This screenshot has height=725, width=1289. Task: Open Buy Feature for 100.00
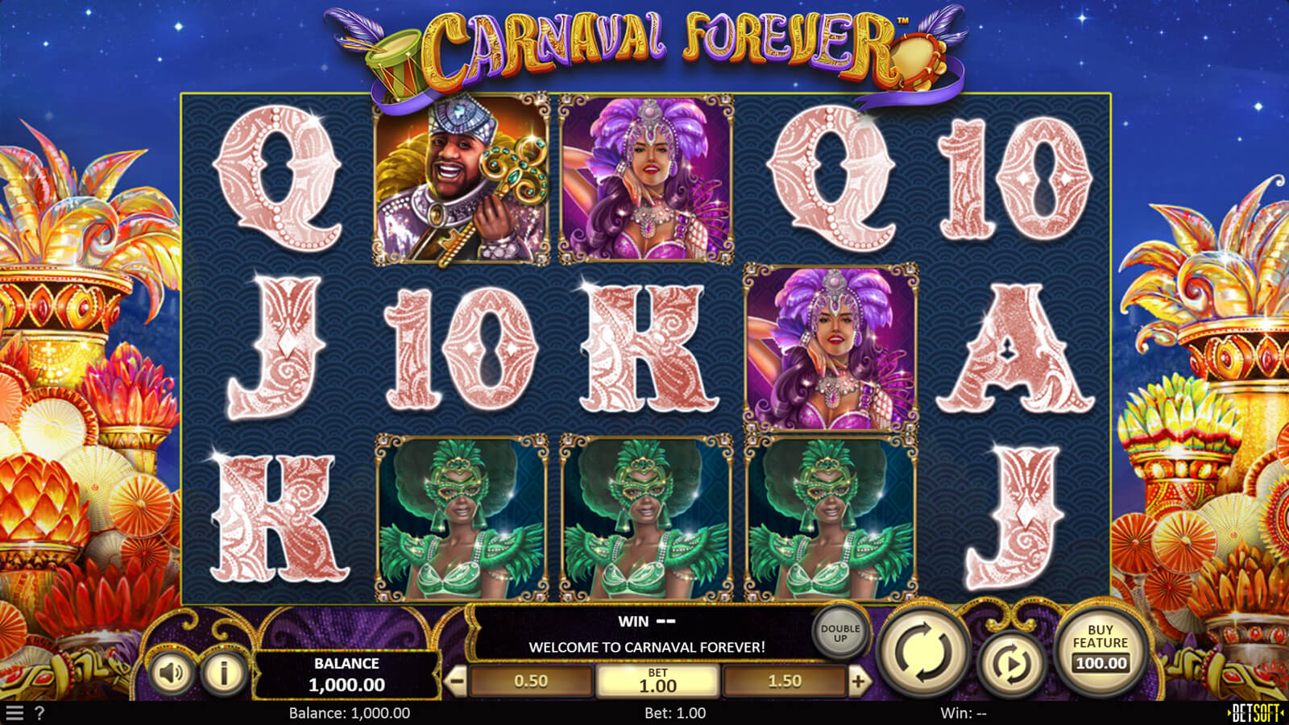coord(1100,648)
